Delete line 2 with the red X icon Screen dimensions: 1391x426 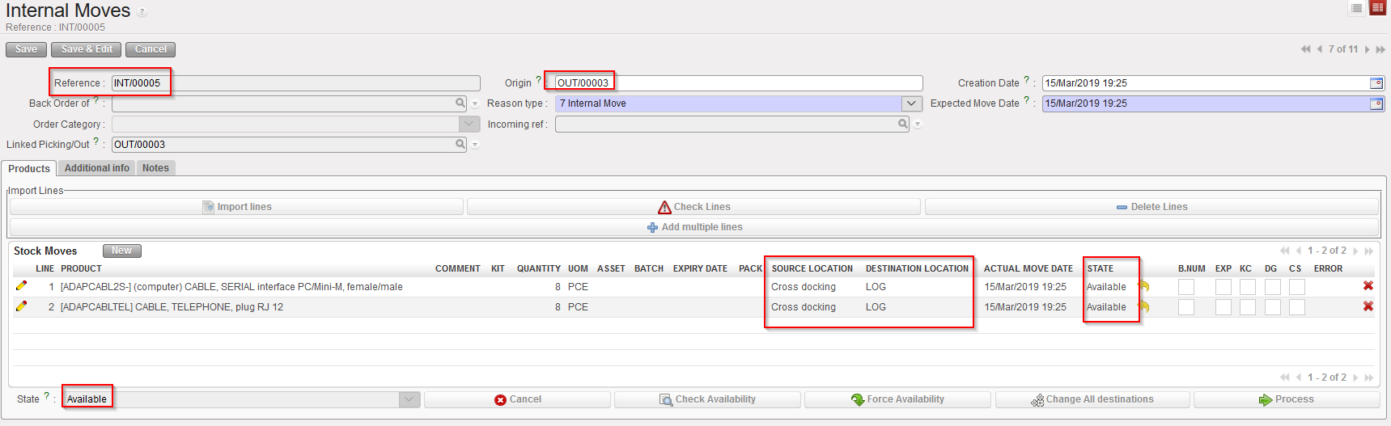coord(1368,306)
